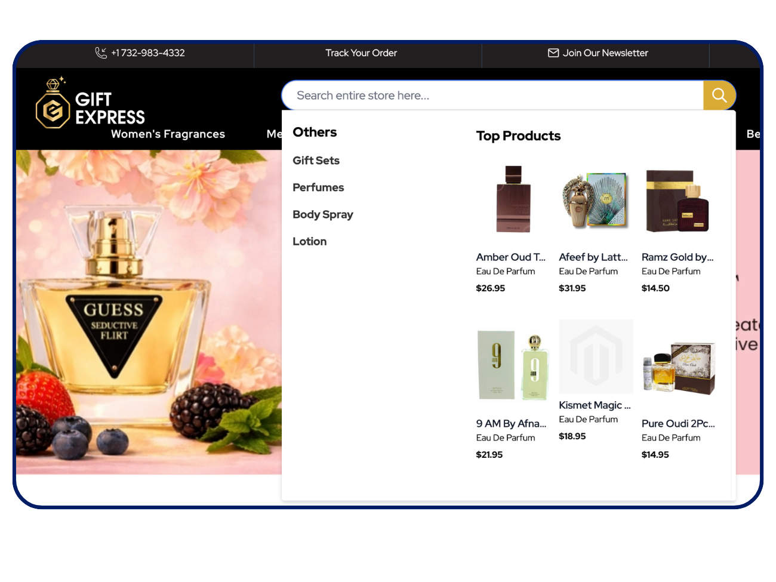Screen dimensions: 776x582
Task: Click the envelope icon next to Join Our Newsletter
Action: (553, 53)
